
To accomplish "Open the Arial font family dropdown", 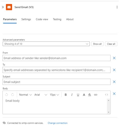I will click(x=41, y=95).
